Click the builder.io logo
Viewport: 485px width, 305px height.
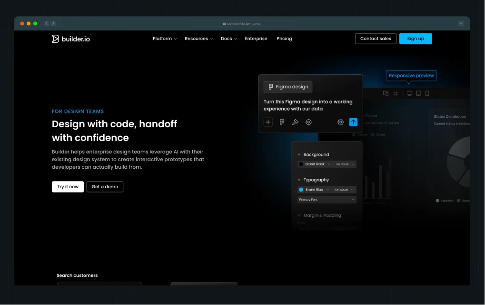(x=71, y=39)
